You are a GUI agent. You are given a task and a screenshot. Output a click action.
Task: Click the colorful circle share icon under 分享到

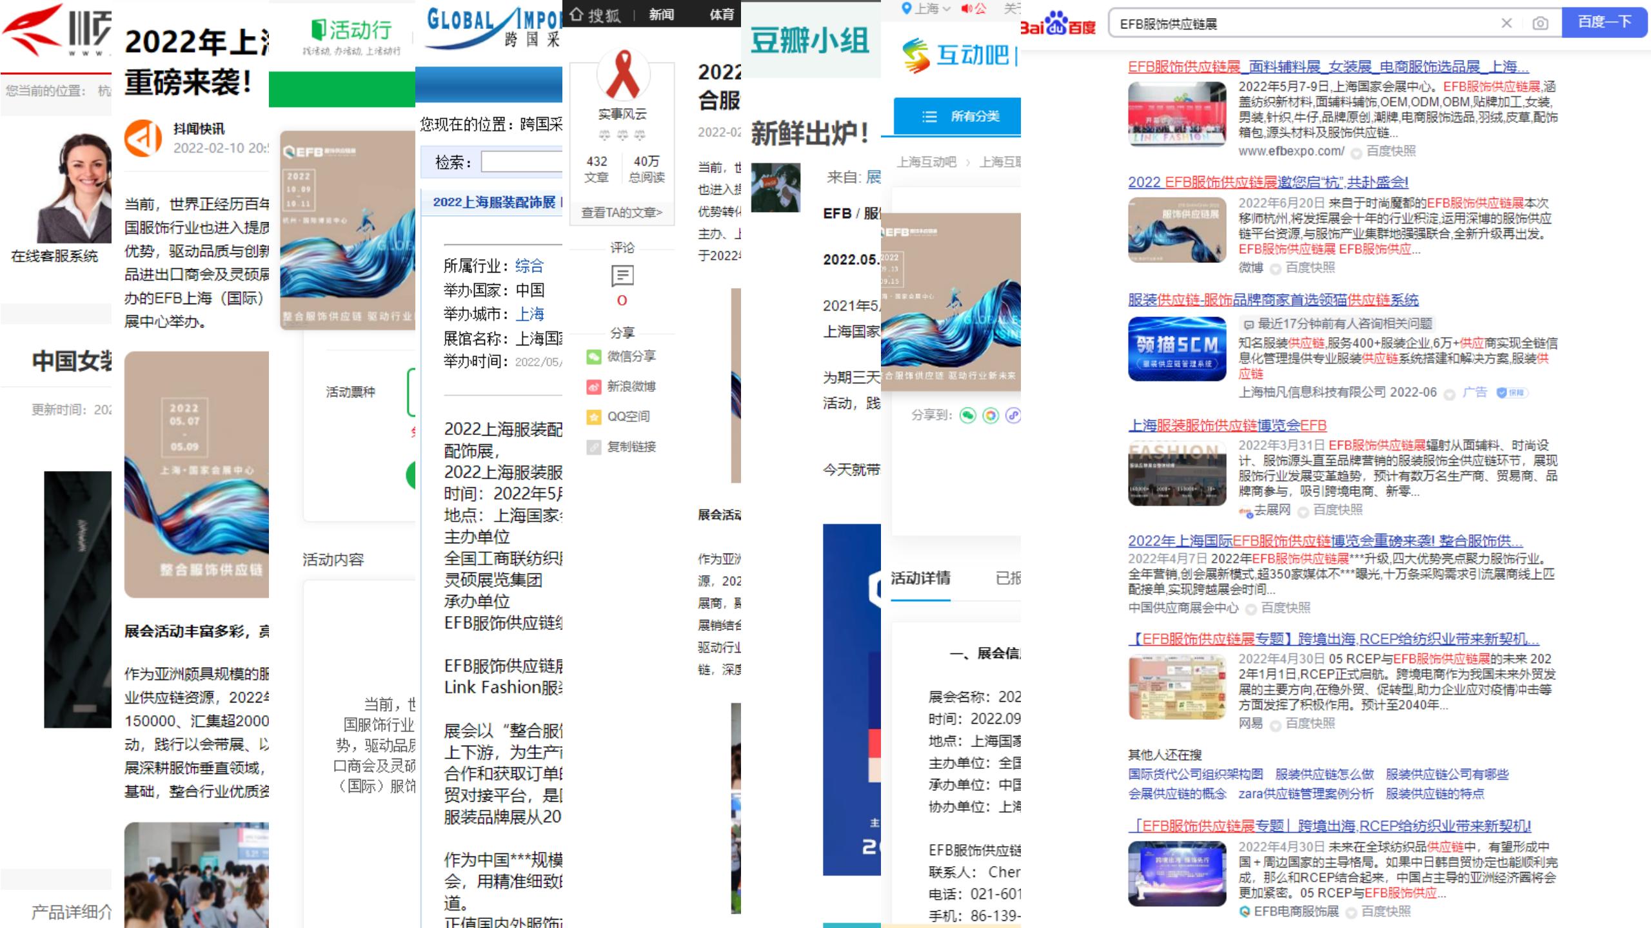[x=991, y=416]
